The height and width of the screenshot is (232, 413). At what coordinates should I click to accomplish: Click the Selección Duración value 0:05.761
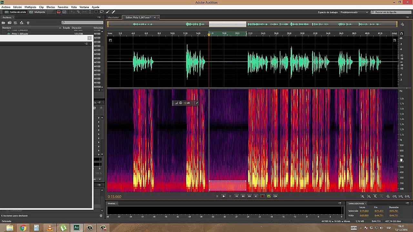click(x=394, y=211)
